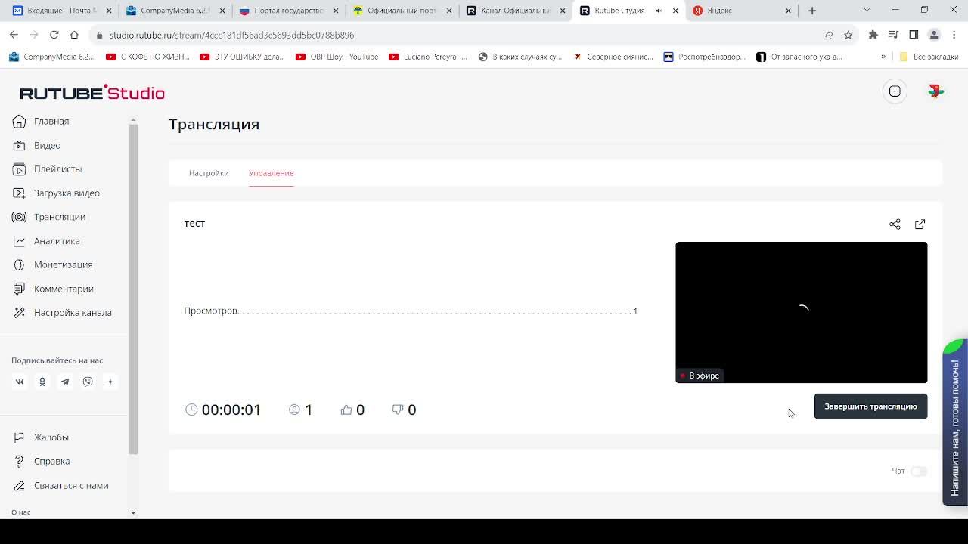Click the plus icon in social row
The width and height of the screenshot is (968, 544).
pos(110,382)
